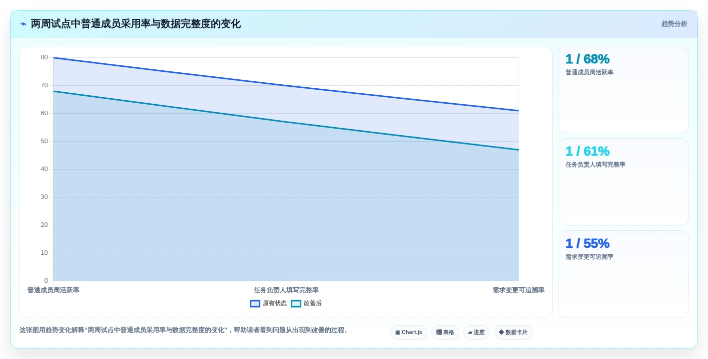Image resolution: width=708 pixels, height=359 pixels.
Task: Select the 表格 tag
Action: tap(445, 333)
